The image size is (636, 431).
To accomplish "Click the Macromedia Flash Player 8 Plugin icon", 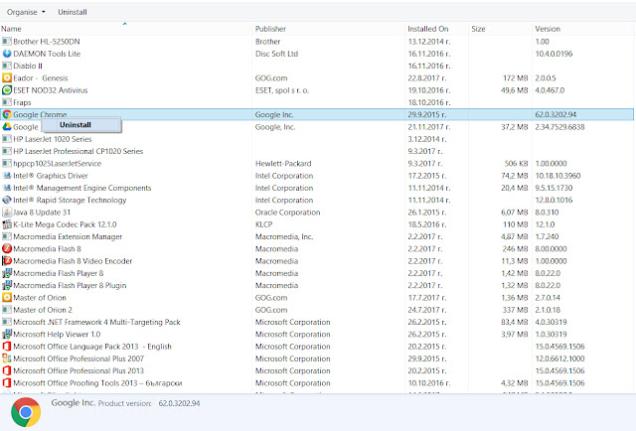I will (7, 285).
